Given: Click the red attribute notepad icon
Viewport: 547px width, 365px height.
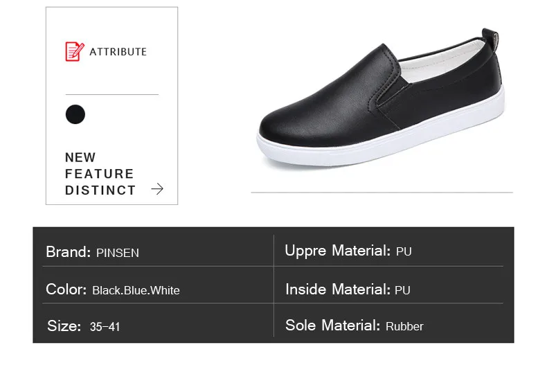Looking at the screenshot, I should [x=73, y=51].
